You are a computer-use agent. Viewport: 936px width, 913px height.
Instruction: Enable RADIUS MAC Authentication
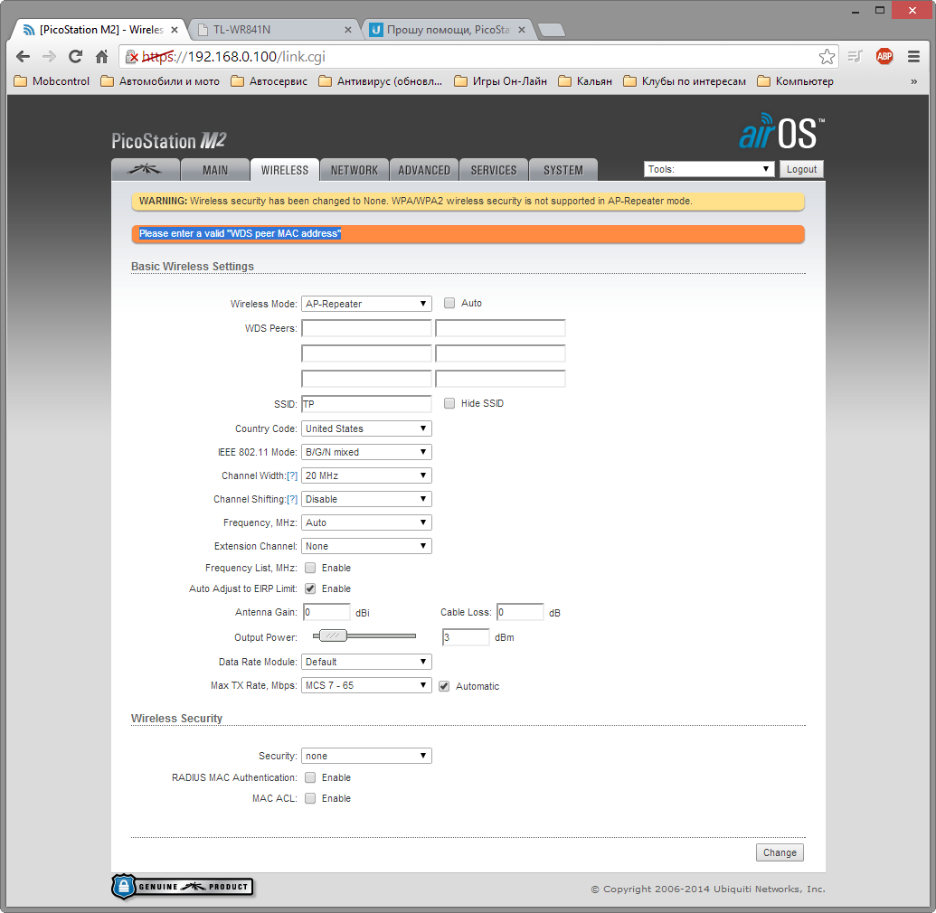point(310,777)
